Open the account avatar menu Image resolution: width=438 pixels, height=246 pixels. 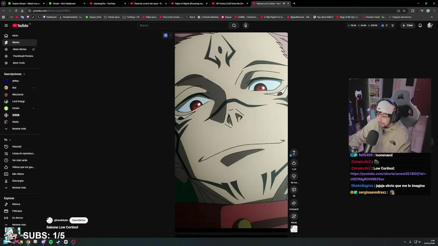pos(430,25)
